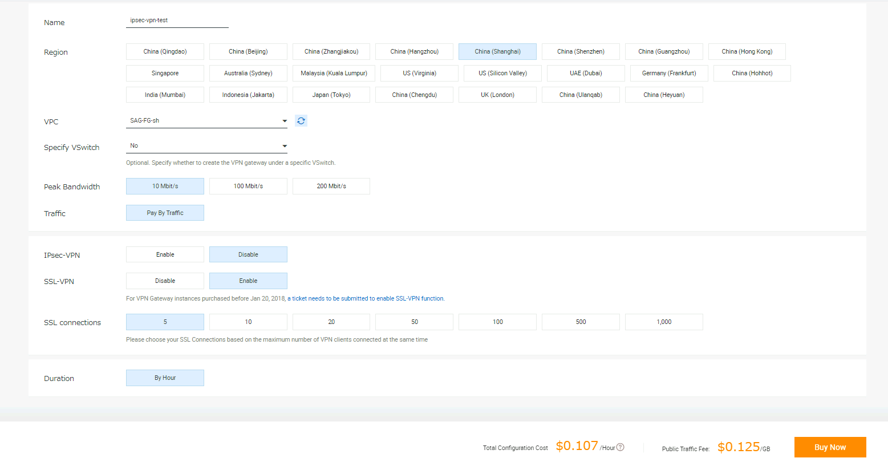Pick the UK (London) region
Viewport: 888px width, 466px height.
[497, 95]
